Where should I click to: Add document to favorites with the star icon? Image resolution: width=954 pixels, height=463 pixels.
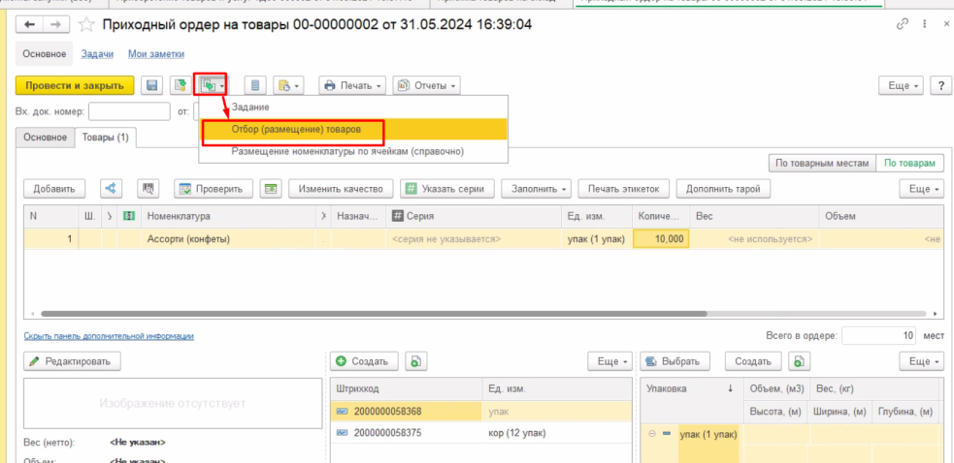point(86,24)
